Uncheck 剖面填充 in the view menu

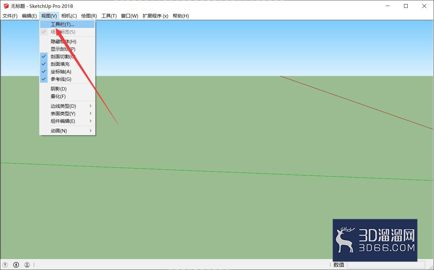pos(67,64)
